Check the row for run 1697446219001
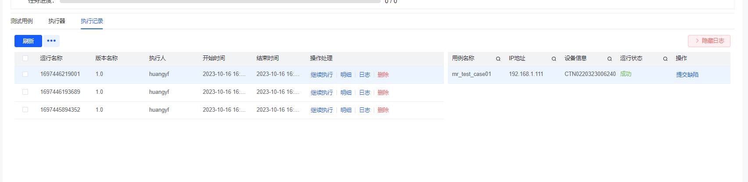 [25, 74]
